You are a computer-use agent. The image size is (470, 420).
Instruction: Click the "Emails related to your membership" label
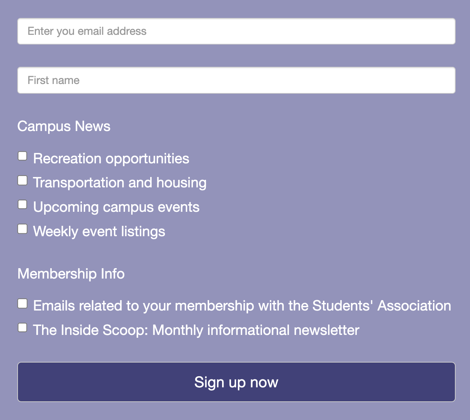click(242, 306)
